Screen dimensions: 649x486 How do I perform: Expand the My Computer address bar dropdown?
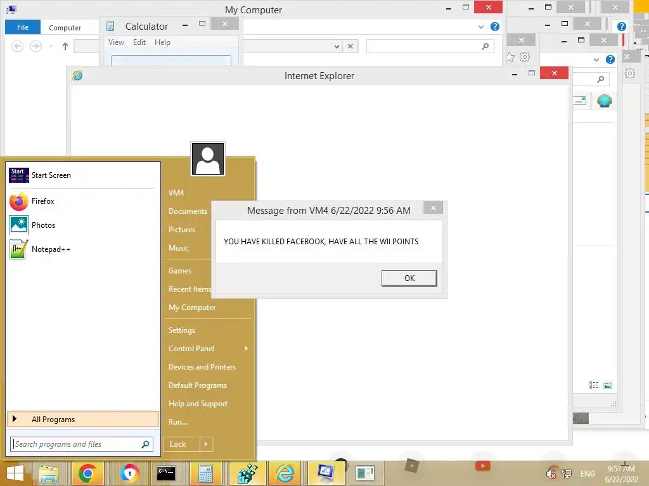pyautogui.click(x=337, y=46)
